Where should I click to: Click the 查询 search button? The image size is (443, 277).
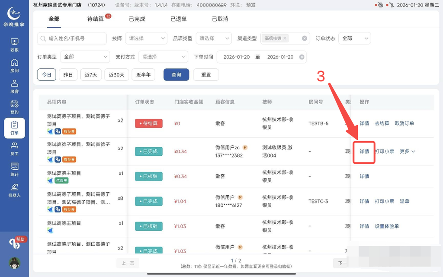(176, 74)
